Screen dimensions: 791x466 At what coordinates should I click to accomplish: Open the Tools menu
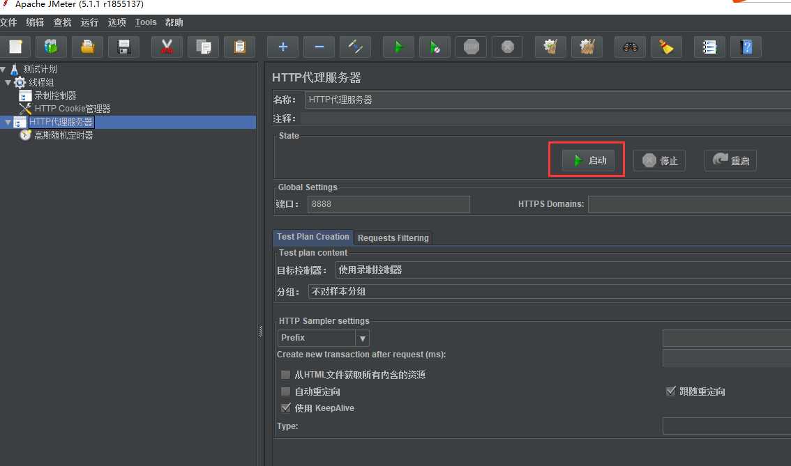pyautogui.click(x=146, y=22)
